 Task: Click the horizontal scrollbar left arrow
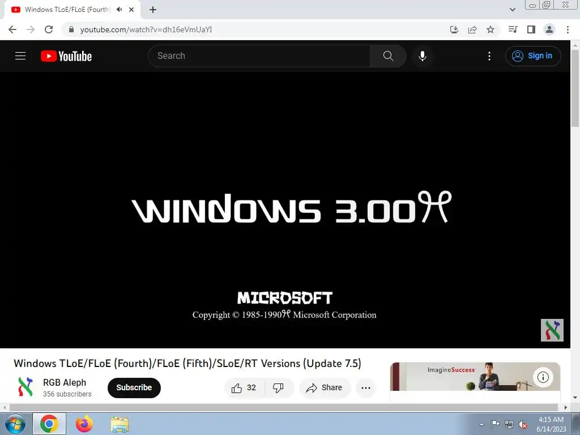[x=4, y=407]
